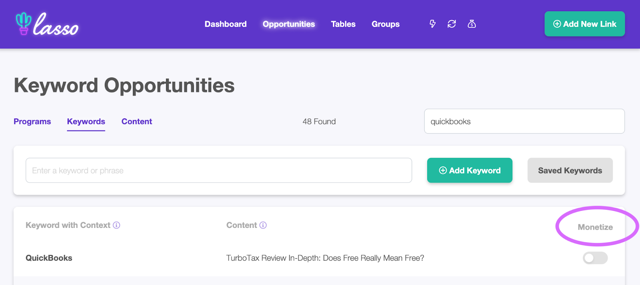Open Groups in the top navigation
This screenshot has height=285, width=640.
click(x=386, y=24)
